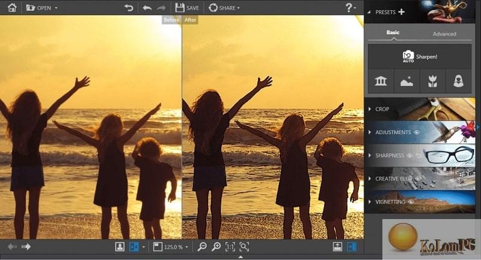Screen dimensions: 481x260
Task: Undo the last edit
Action: [147, 8]
